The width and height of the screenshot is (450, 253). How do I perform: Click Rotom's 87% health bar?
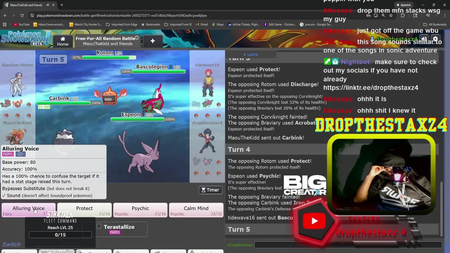(109, 57)
